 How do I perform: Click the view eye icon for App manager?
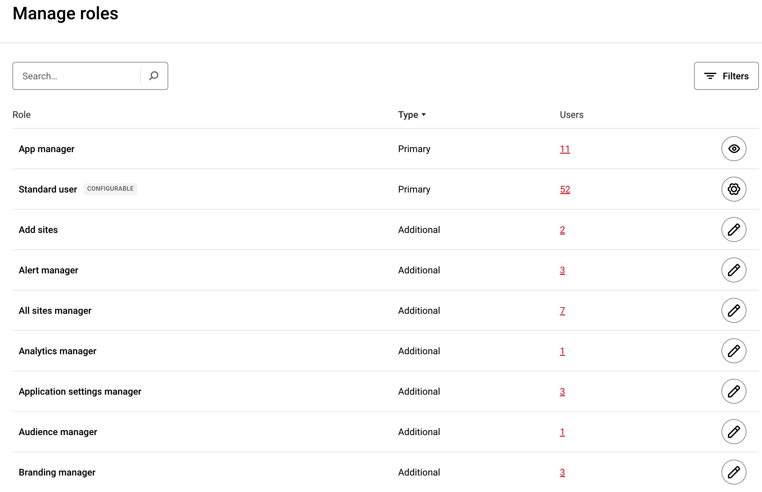pyautogui.click(x=733, y=149)
